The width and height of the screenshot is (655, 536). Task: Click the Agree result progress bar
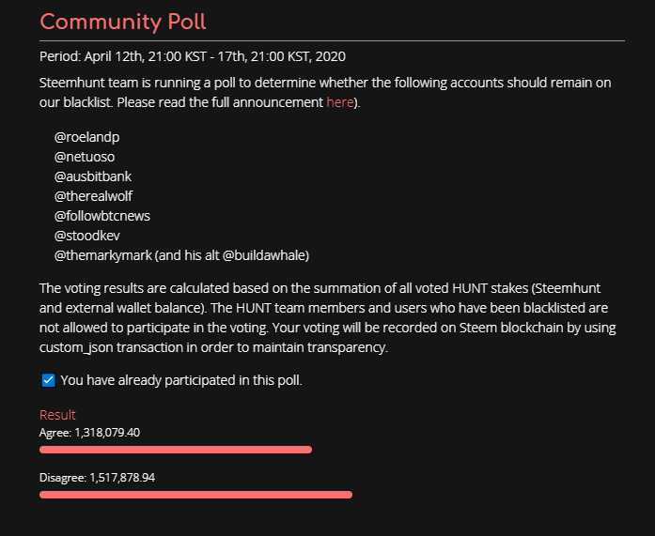(176, 450)
